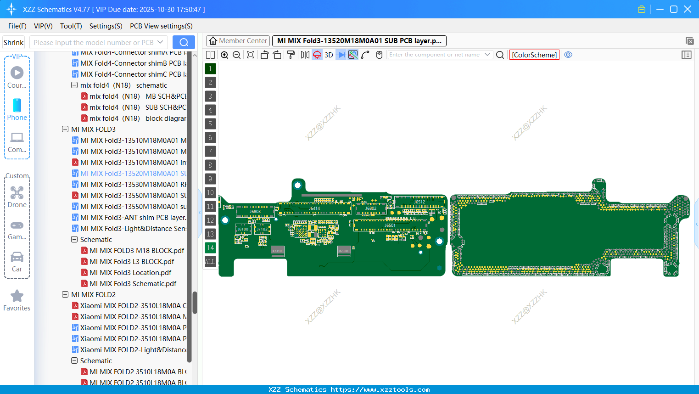Zoom out of the PCB view
Image resolution: width=699 pixels, height=394 pixels.
pos(236,55)
